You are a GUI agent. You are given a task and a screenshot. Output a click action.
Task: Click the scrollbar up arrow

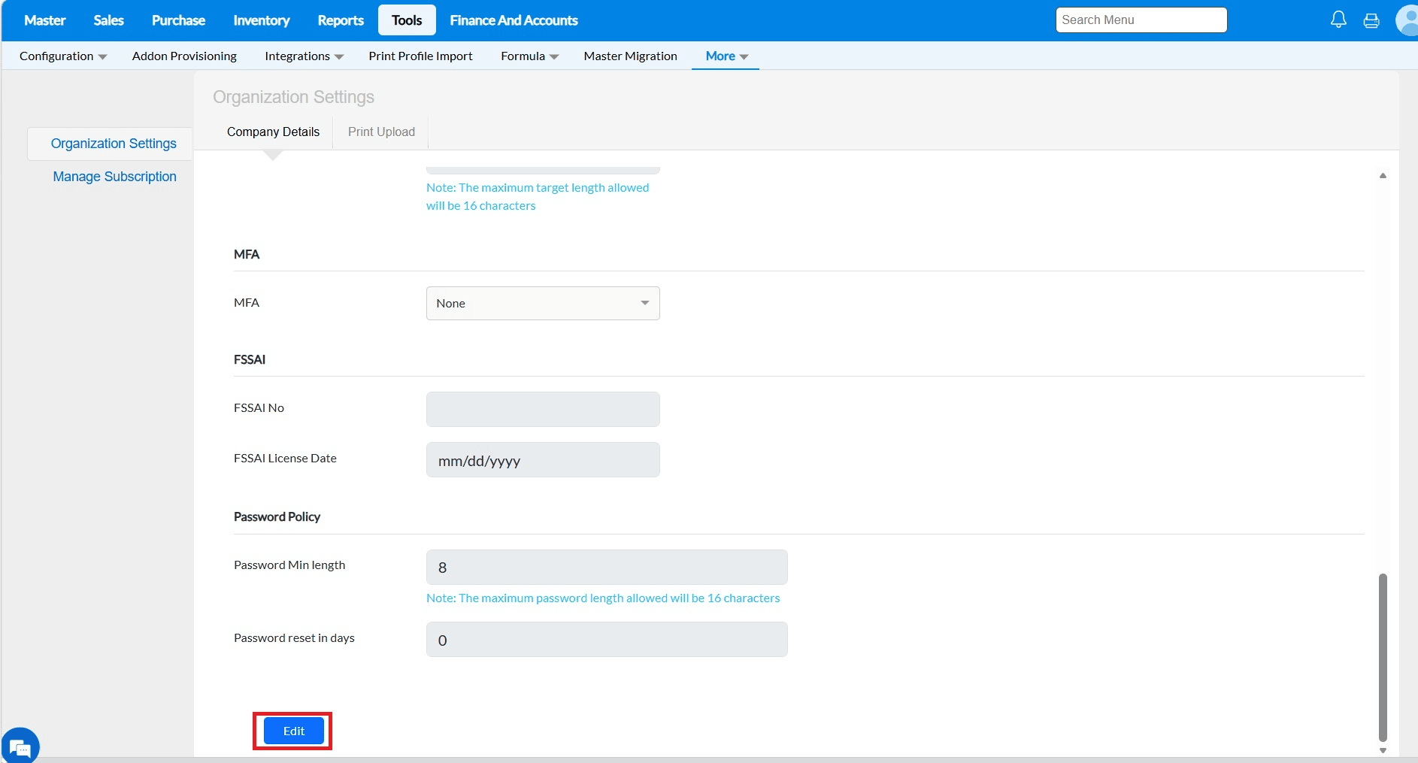1383,175
